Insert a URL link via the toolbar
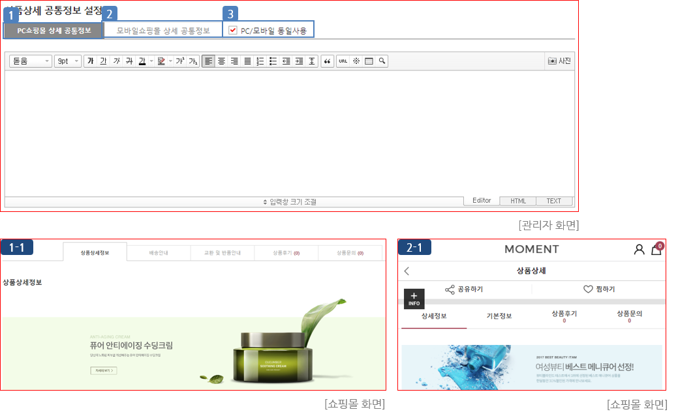Image resolution: width=678 pixels, height=418 pixels. (x=343, y=61)
